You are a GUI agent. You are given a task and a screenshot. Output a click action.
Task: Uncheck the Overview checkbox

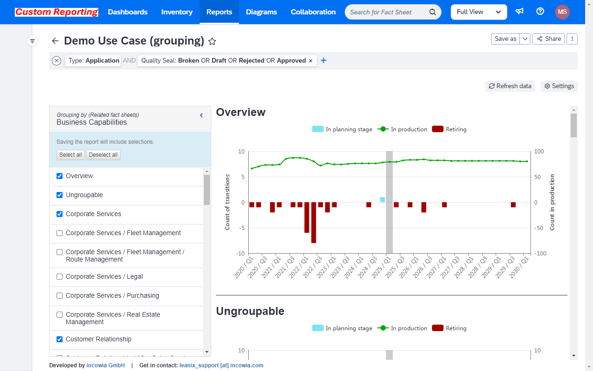[x=59, y=176]
